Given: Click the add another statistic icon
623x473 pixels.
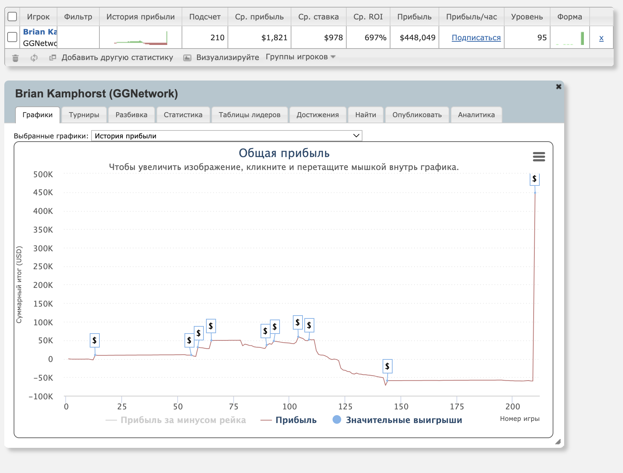Looking at the screenshot, I should (x=53, y=58).
